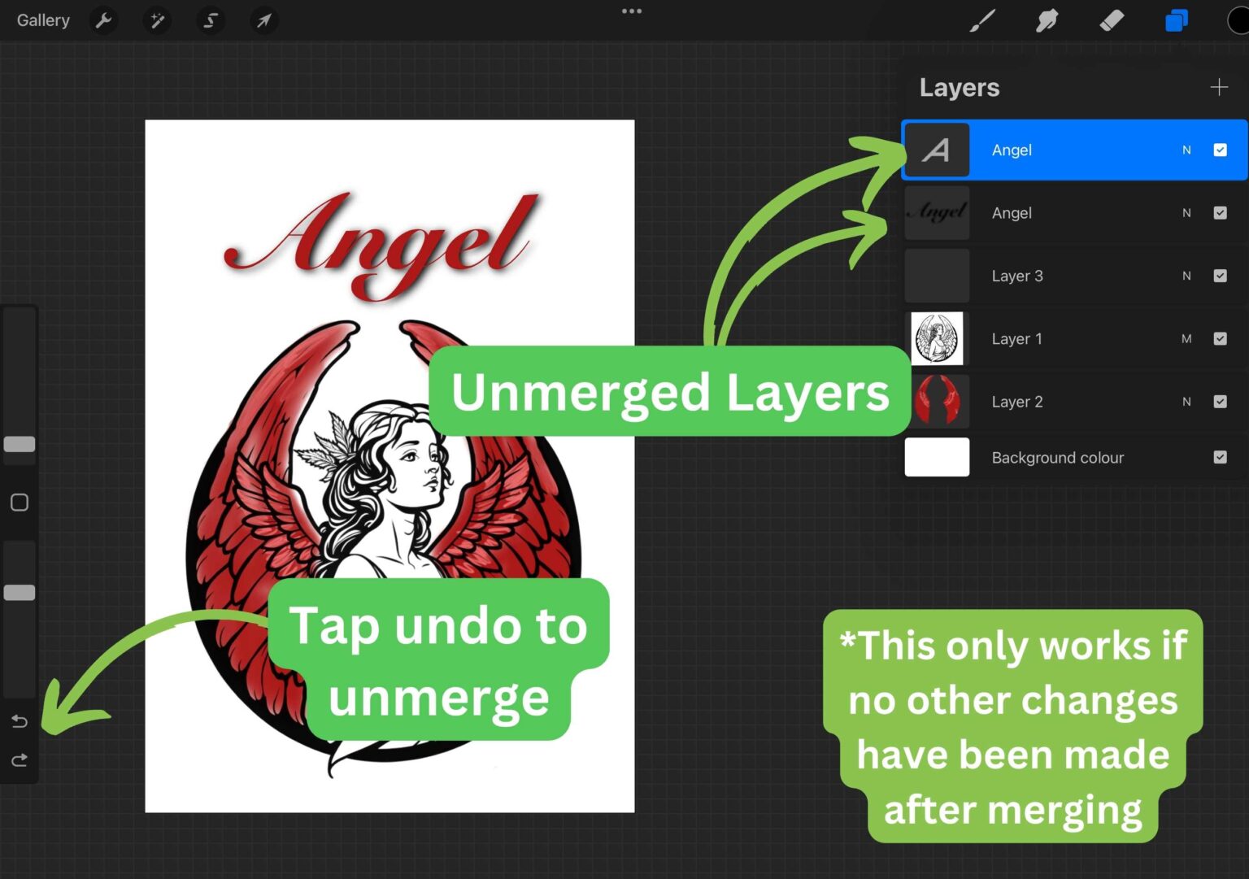This screenshot has width=1249, height=879.
Task: Open the Adjustments menu
Action: click(x=157, y=20)
